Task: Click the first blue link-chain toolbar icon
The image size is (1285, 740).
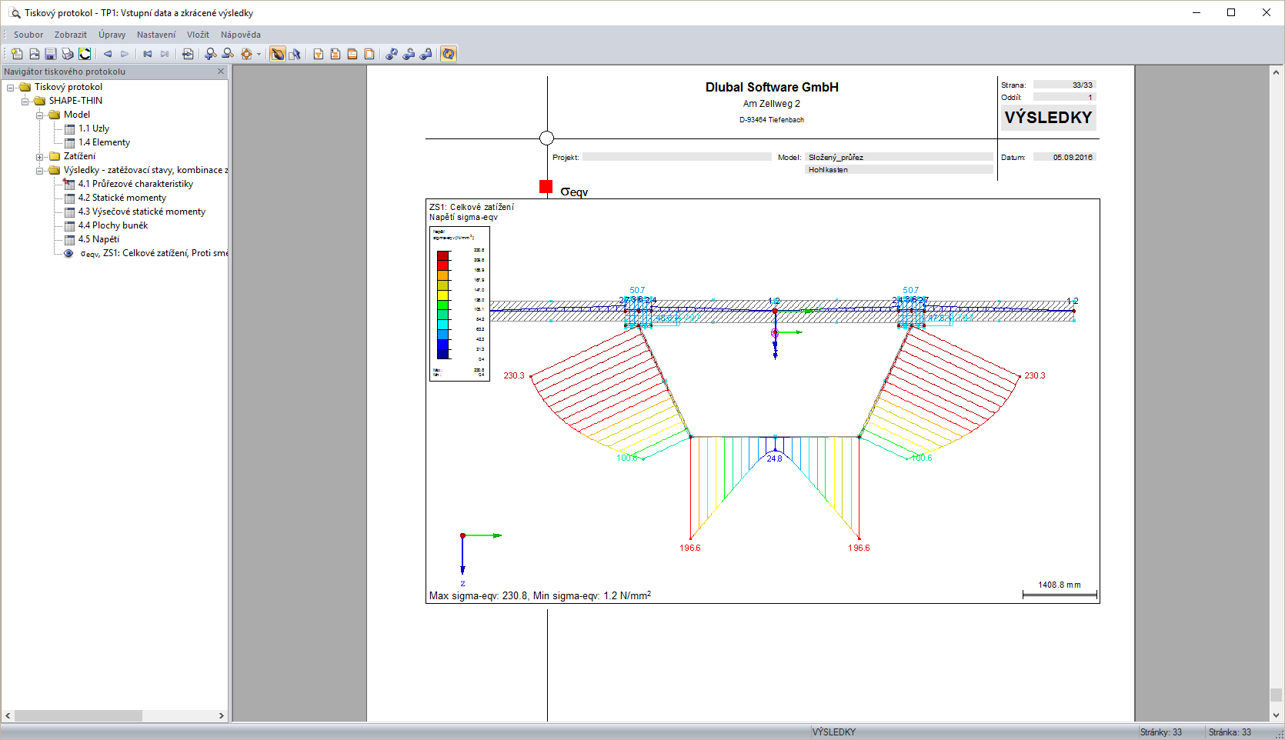Action: click(x=392, y=54)
